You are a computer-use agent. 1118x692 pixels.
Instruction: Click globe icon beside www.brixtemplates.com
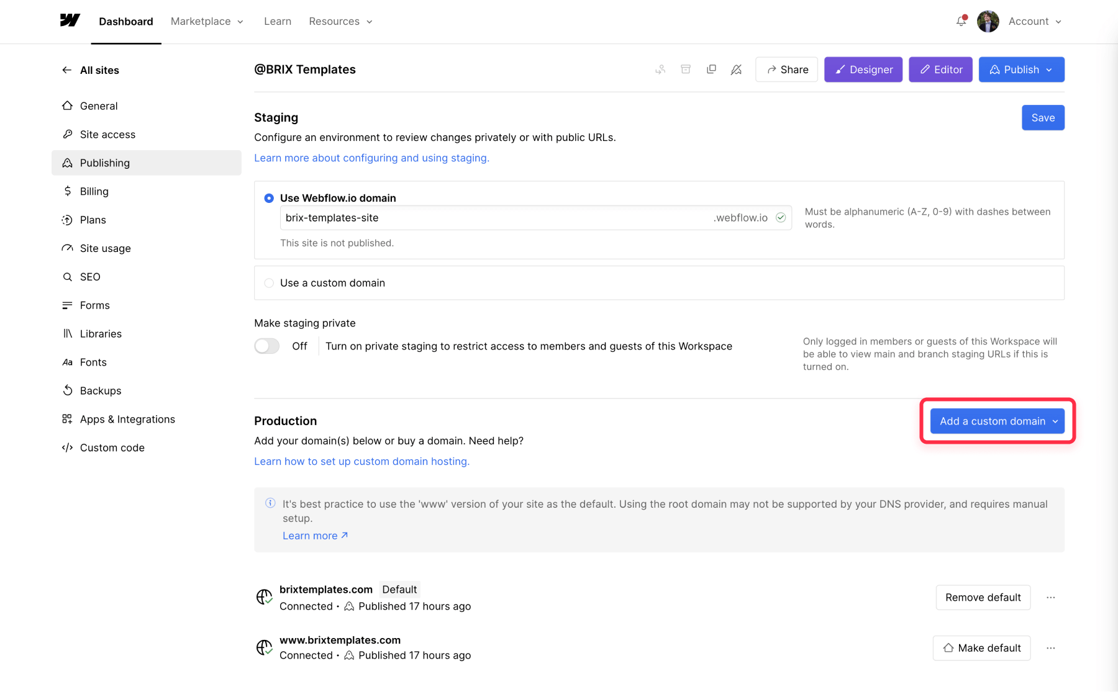click(265, 647)
